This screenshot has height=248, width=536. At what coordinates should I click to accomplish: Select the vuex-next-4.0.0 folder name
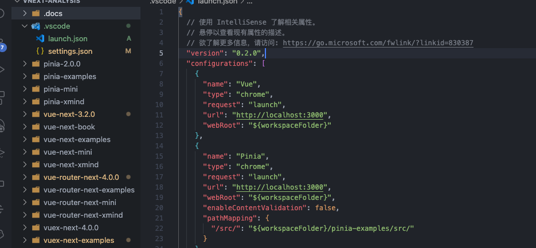(71, 228)
